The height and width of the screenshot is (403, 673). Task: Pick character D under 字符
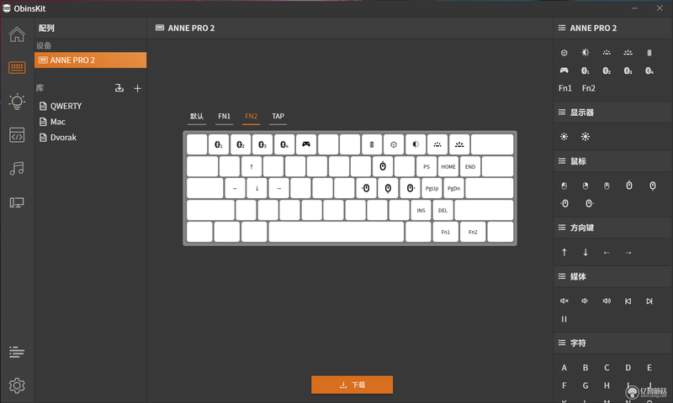[x=628, y=368]
